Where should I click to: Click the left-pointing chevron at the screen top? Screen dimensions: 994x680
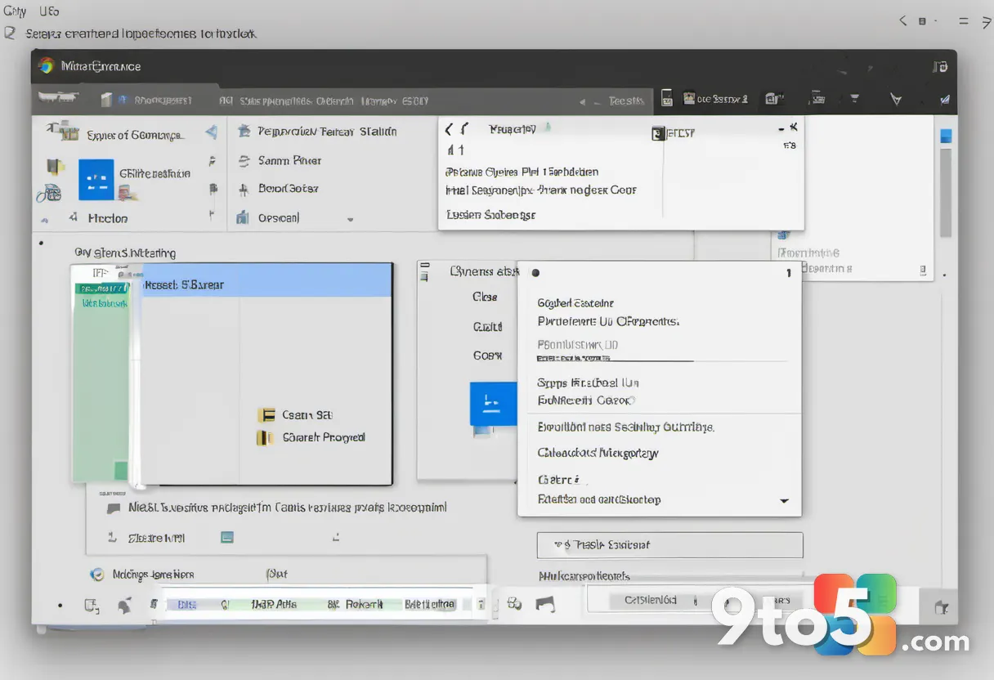tap(902, 21)
